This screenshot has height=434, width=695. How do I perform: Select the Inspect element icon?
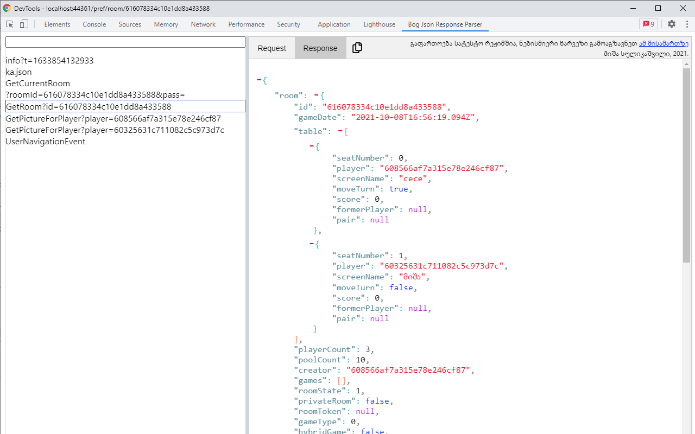click(9, 24)
